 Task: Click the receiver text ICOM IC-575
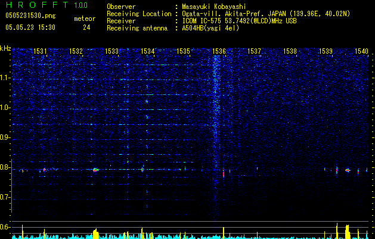202,21
